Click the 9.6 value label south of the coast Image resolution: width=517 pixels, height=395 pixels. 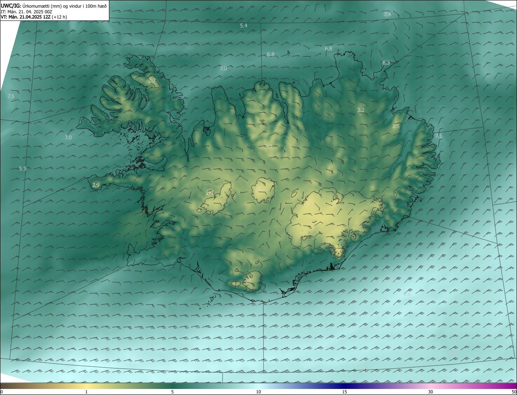coord(407,294)
